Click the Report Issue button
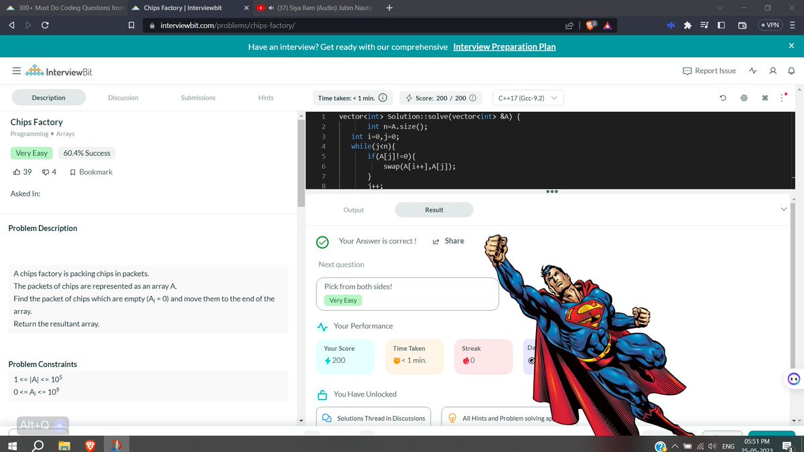This screenshot has width=804, height=452. tap(709, 71)
